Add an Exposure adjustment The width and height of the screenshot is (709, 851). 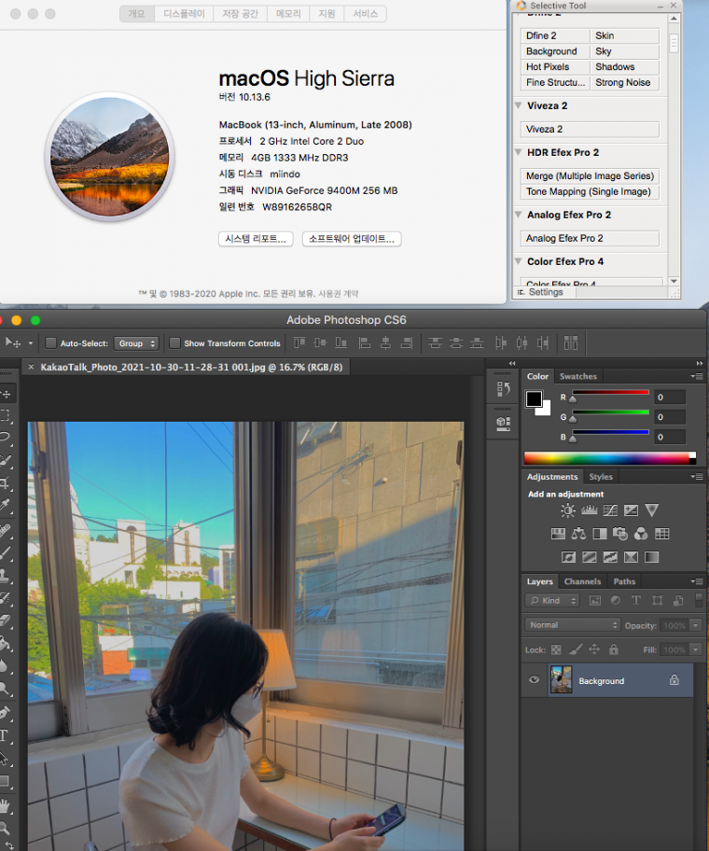click(x=631, y=510)
